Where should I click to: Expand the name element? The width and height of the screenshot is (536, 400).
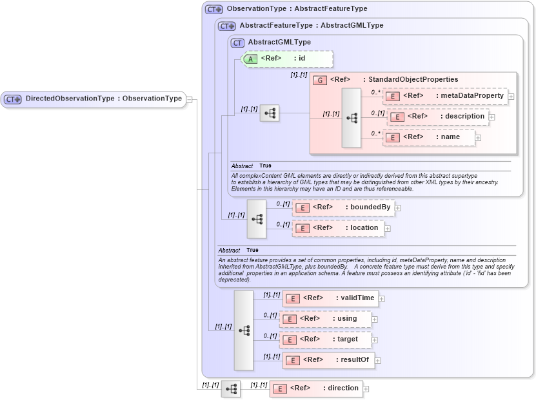tap(477, 137)
